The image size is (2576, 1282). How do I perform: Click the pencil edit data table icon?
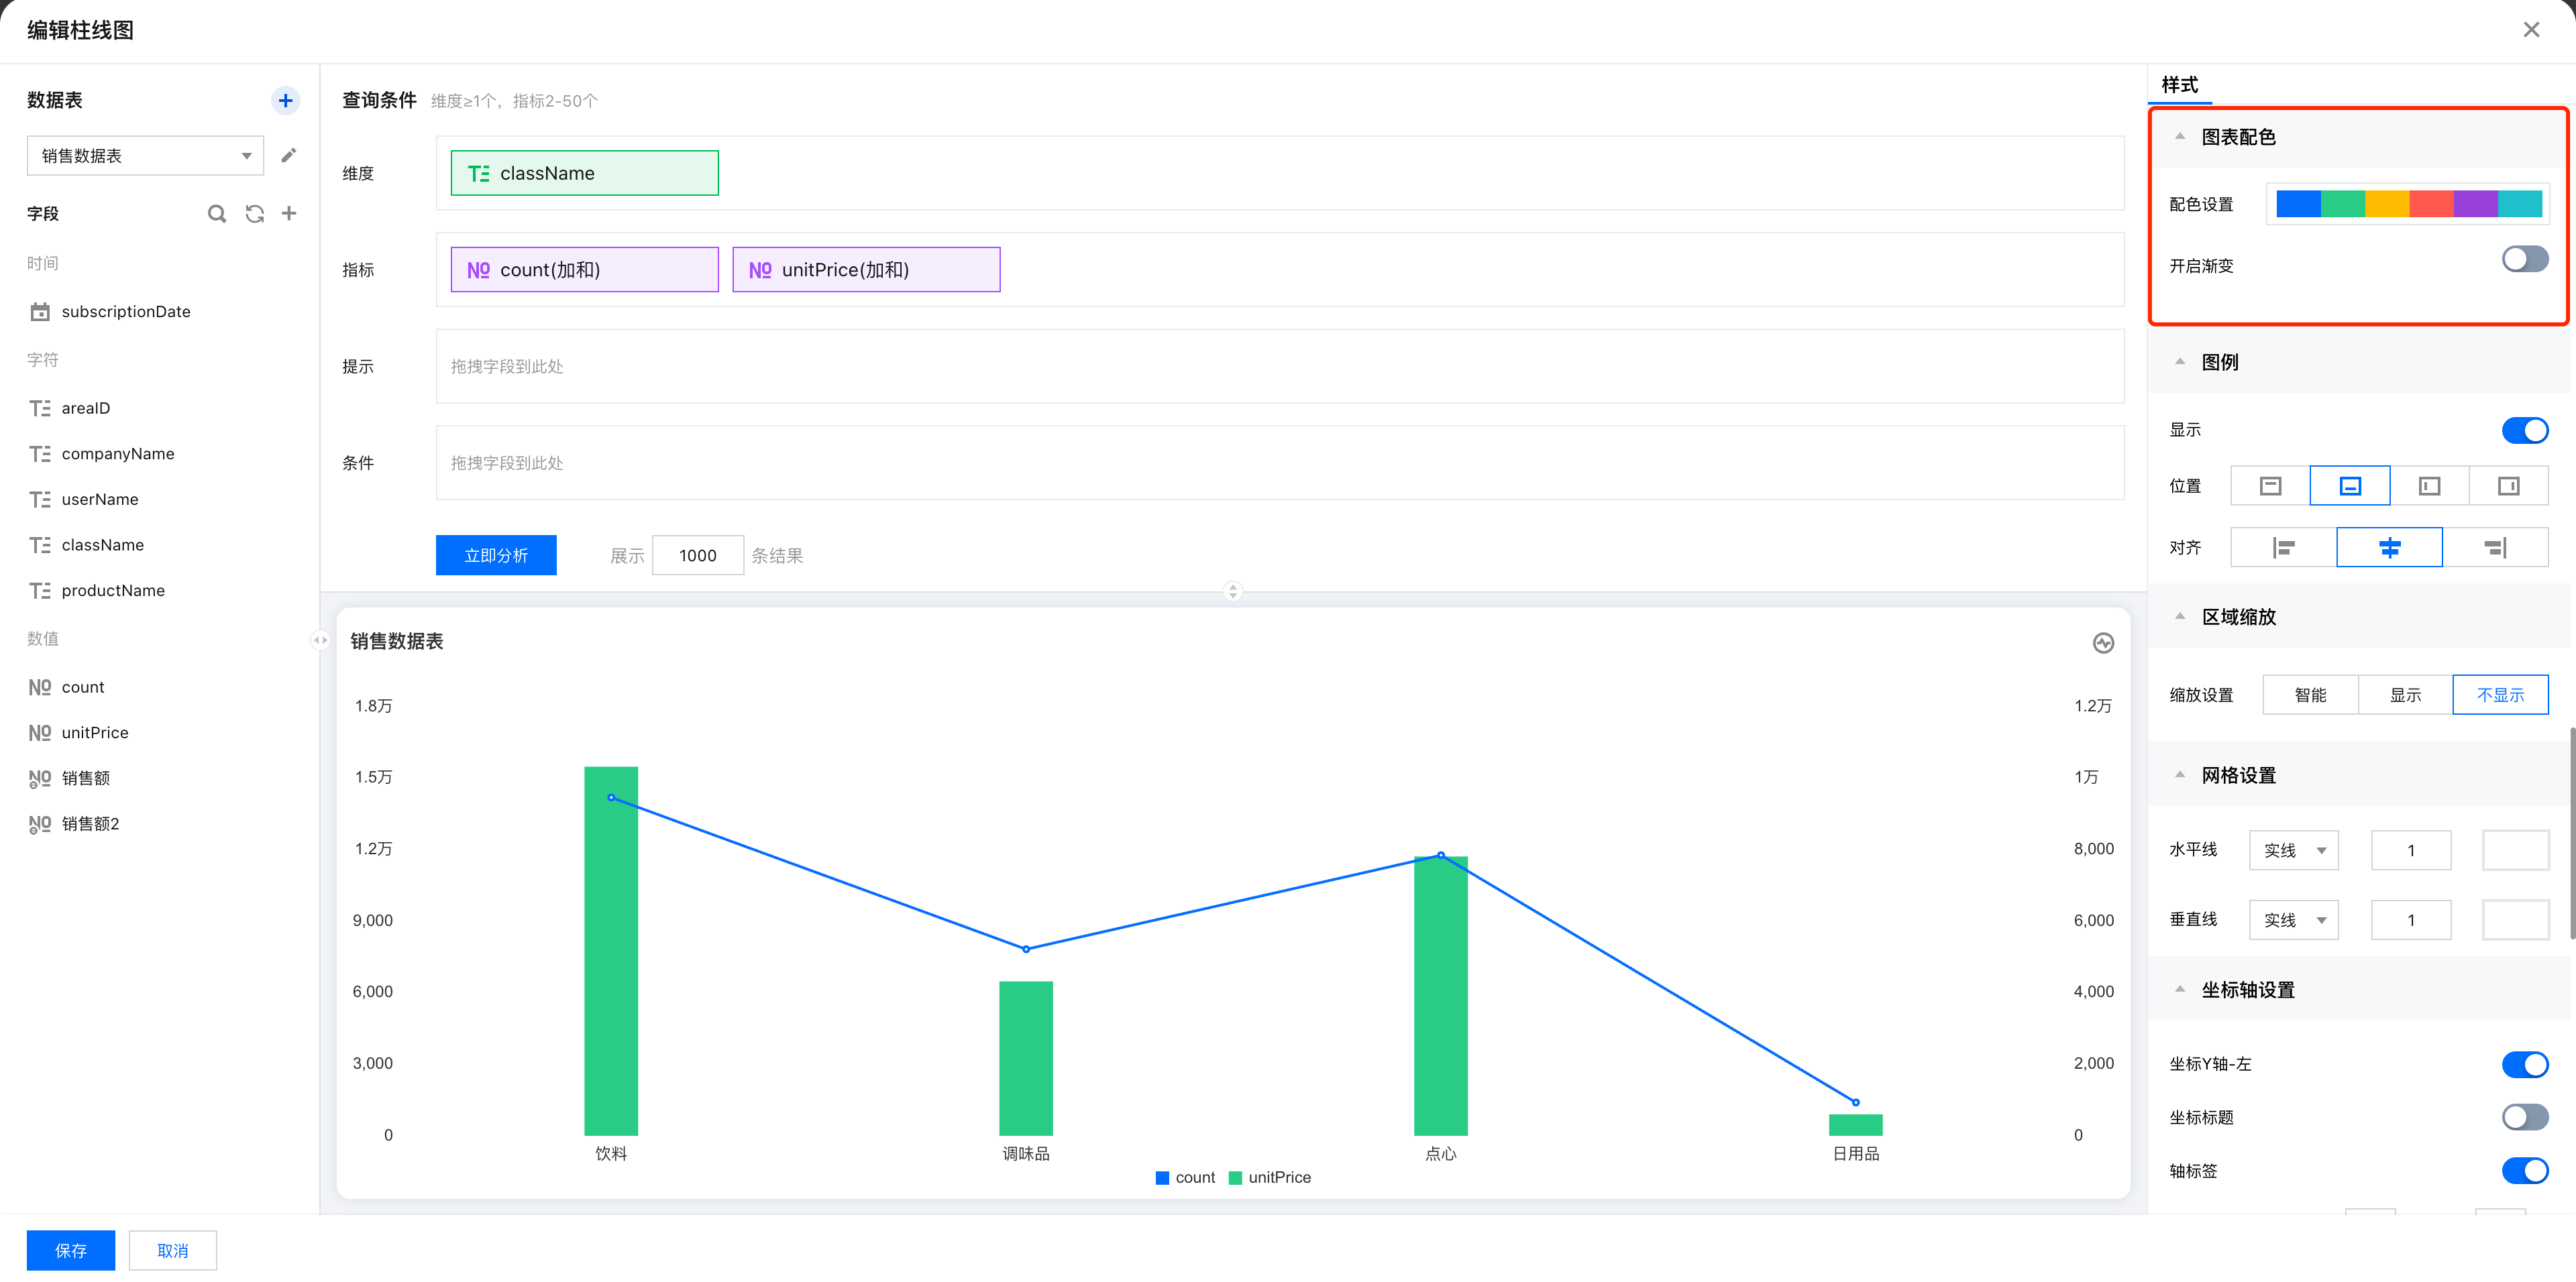pos(288,155)
